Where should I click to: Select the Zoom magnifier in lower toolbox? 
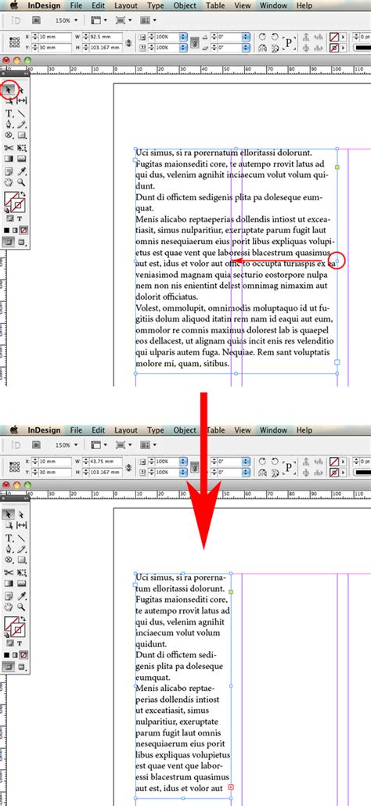coord(22,606)
